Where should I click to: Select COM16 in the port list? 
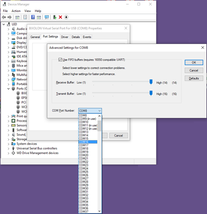(x=88, y=142)
